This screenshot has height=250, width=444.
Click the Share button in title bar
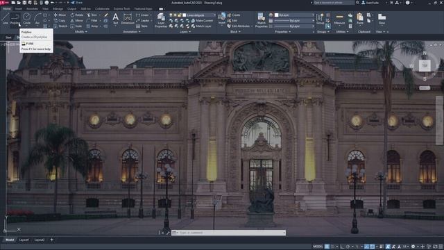[77, 3]
